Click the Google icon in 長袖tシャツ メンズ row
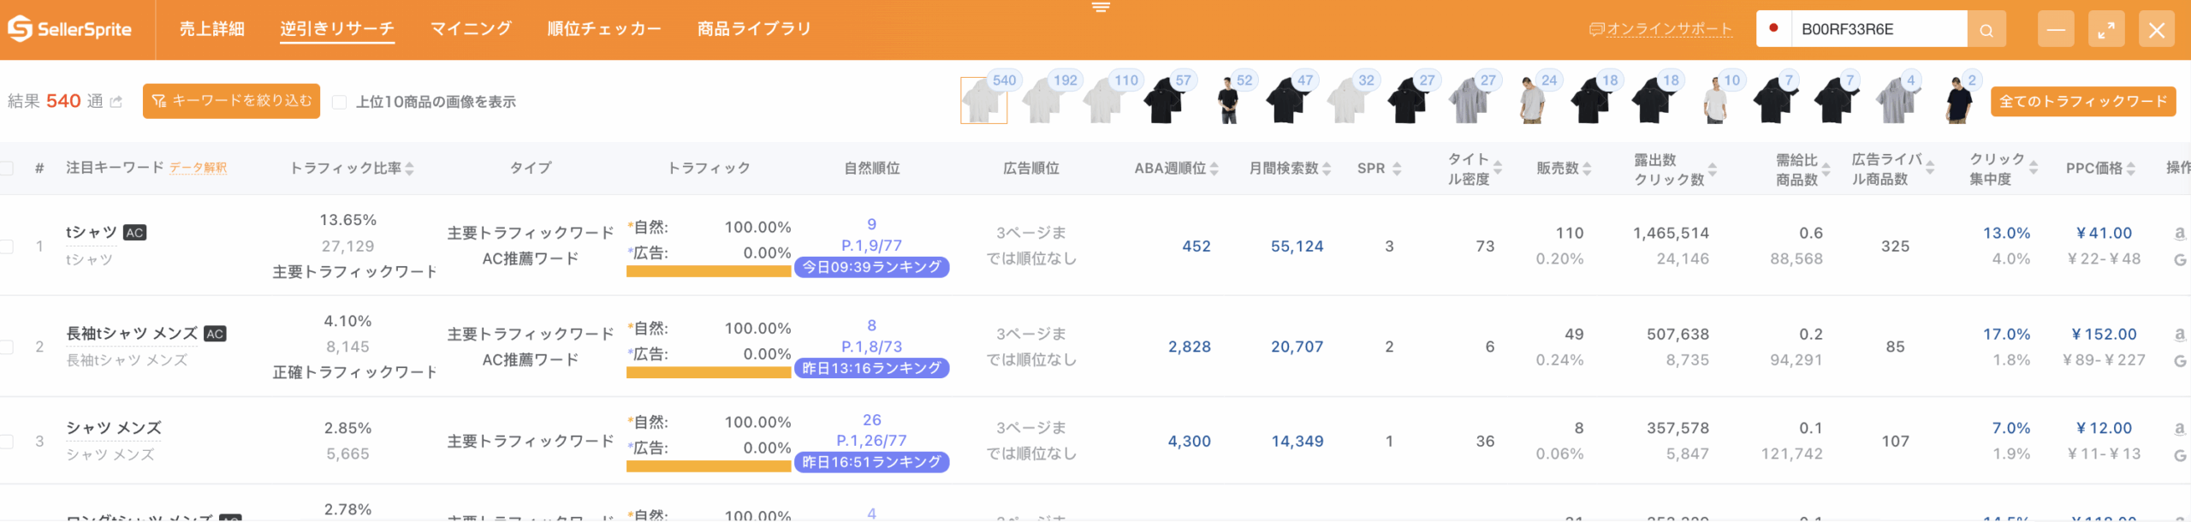Screen dimensions: 2191x522 click(2180, 360)
